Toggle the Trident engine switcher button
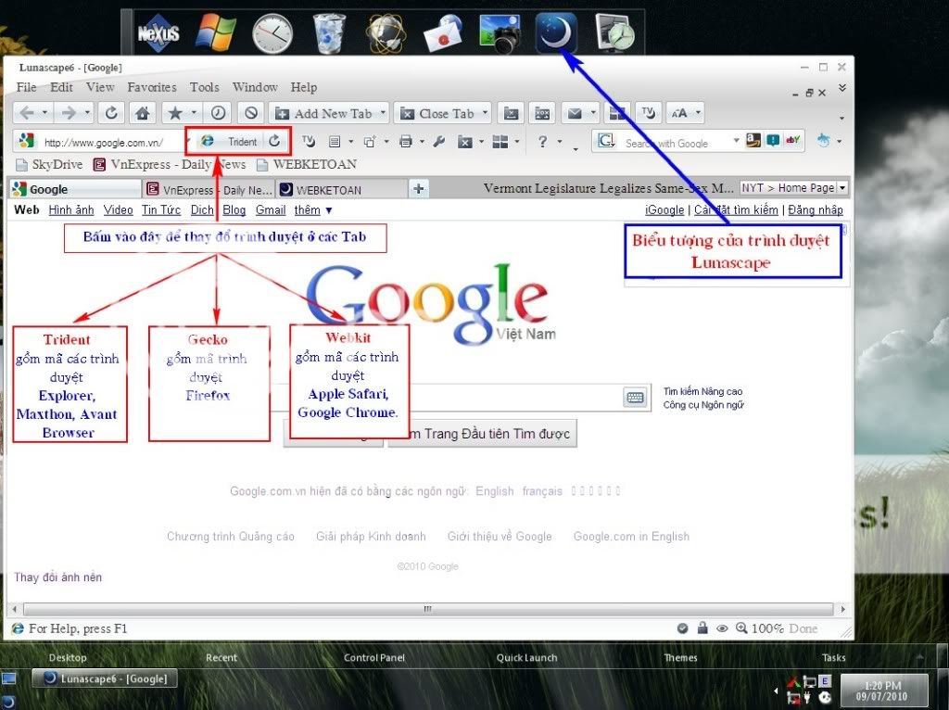 [232, 142]
